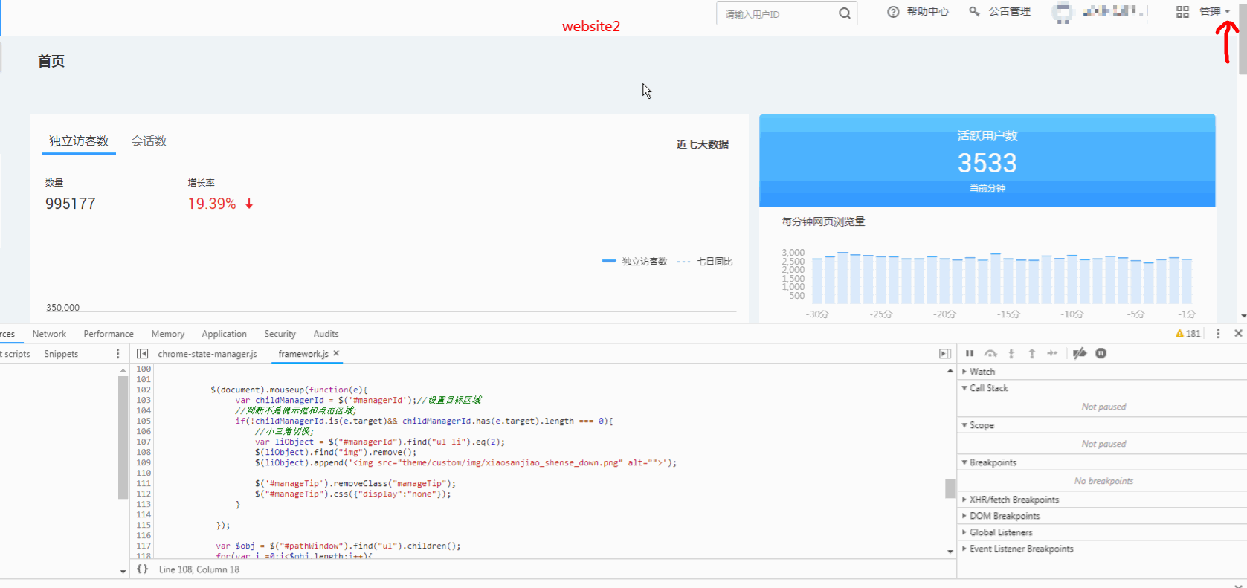Deactivate breakpoints with the crossed label icon

[x=1080, y=353]
